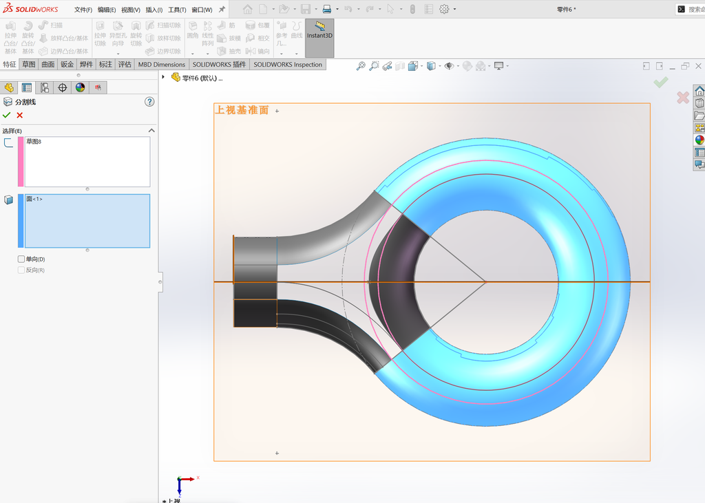
Task: Click the Previous View icon
Action: pos(387,66)
